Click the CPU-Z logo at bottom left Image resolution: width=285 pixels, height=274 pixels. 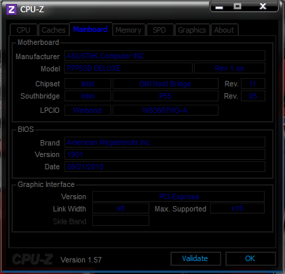[x=32, y=259]
